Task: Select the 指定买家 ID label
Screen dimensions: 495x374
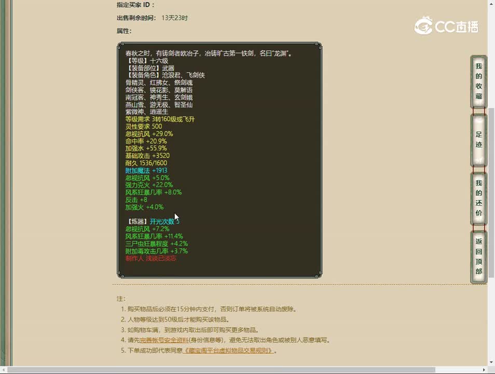Action: 135,5
